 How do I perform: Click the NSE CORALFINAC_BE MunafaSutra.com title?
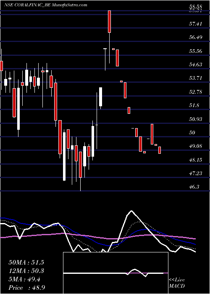[x=45, y=5]
